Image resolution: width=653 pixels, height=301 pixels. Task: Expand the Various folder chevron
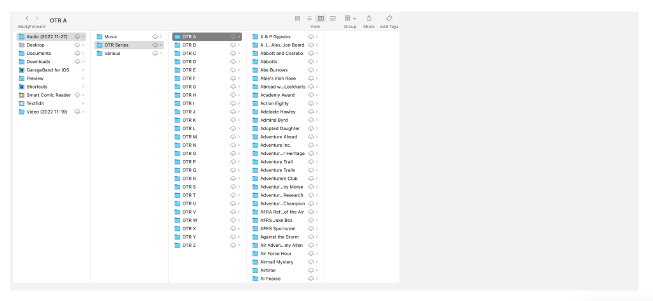(x=161, y=54)
